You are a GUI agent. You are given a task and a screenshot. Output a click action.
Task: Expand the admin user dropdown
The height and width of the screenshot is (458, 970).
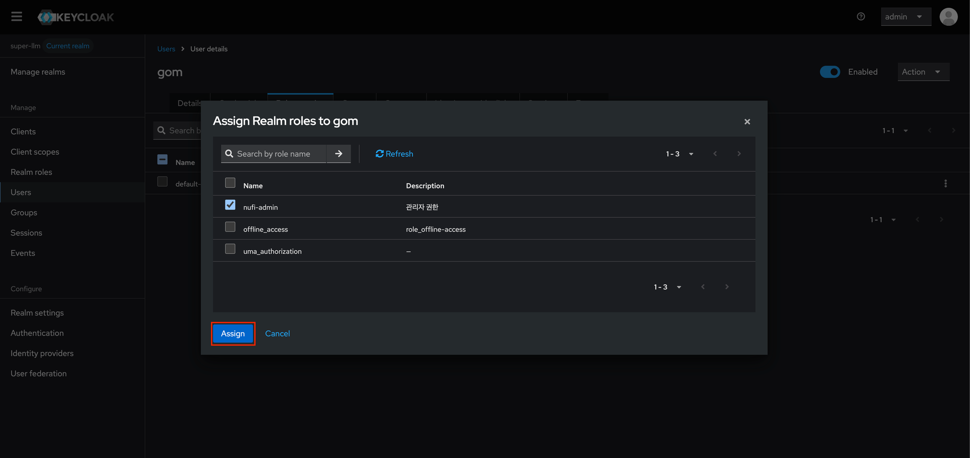(x=905, y=17)
